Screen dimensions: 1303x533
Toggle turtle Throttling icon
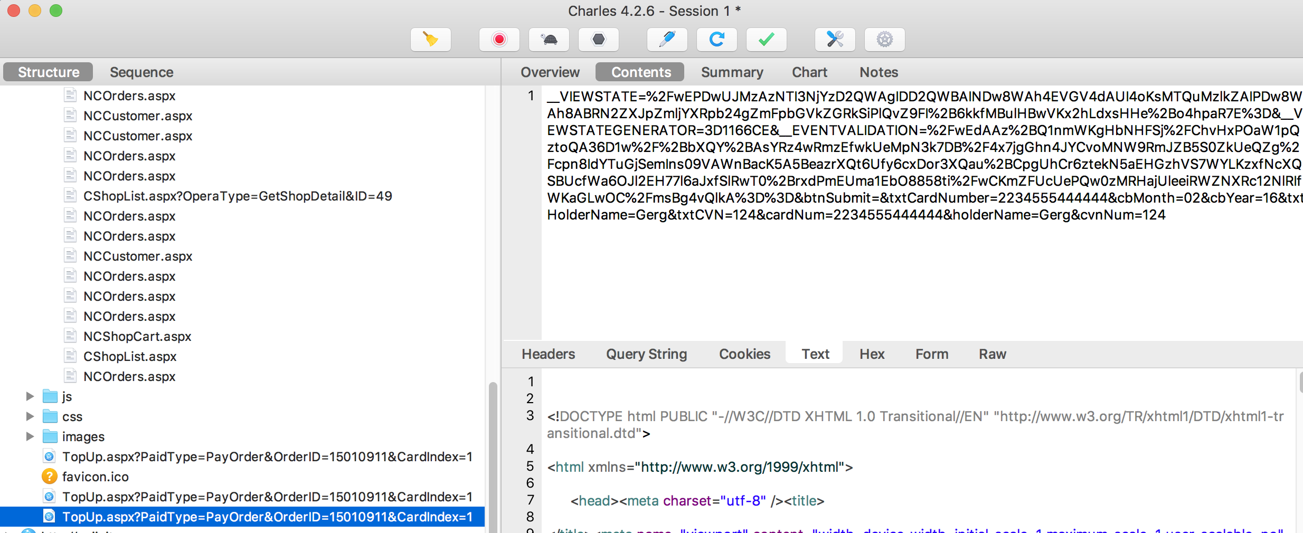point(549,40)
